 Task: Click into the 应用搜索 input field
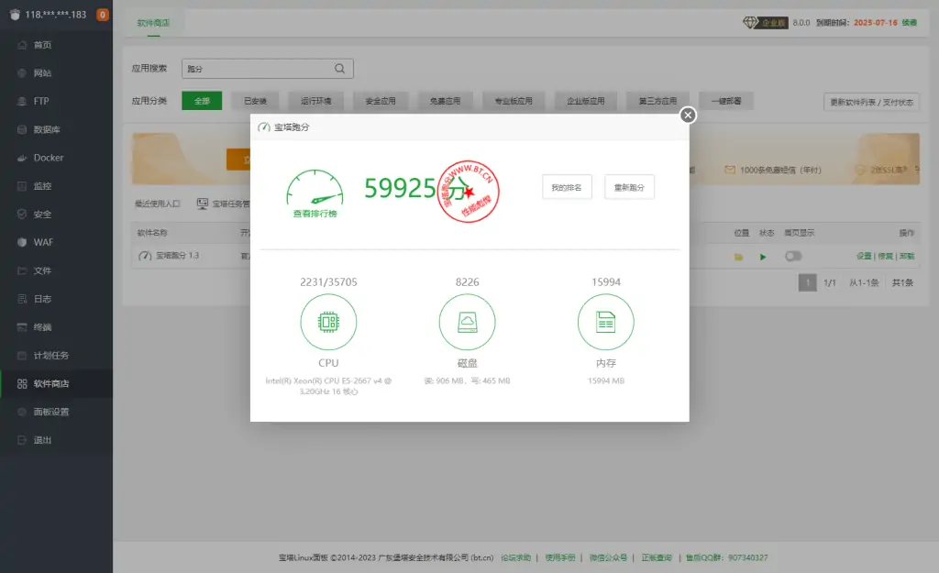pos(257,69)
